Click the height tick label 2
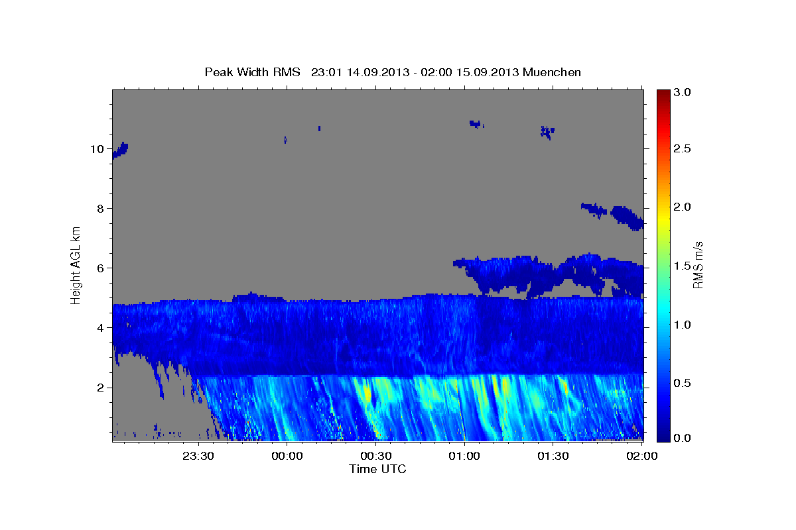 point(99,388)
